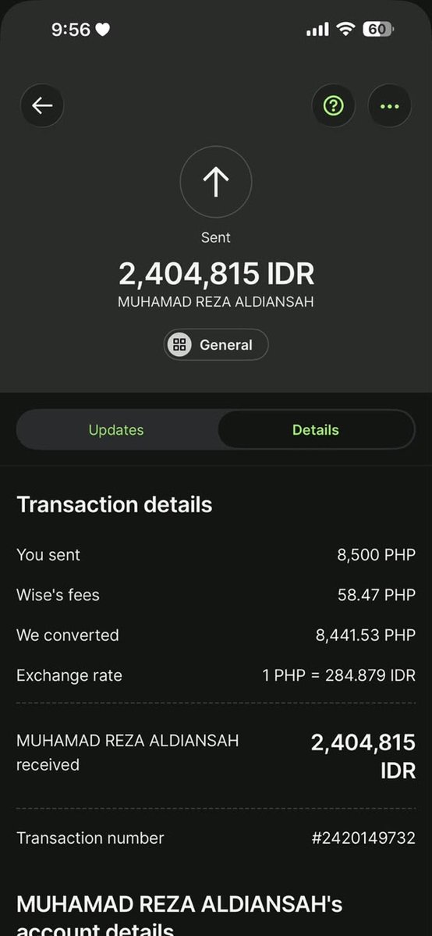
Task: Tap the General category grid icon
Action: (x=179, y=344)
